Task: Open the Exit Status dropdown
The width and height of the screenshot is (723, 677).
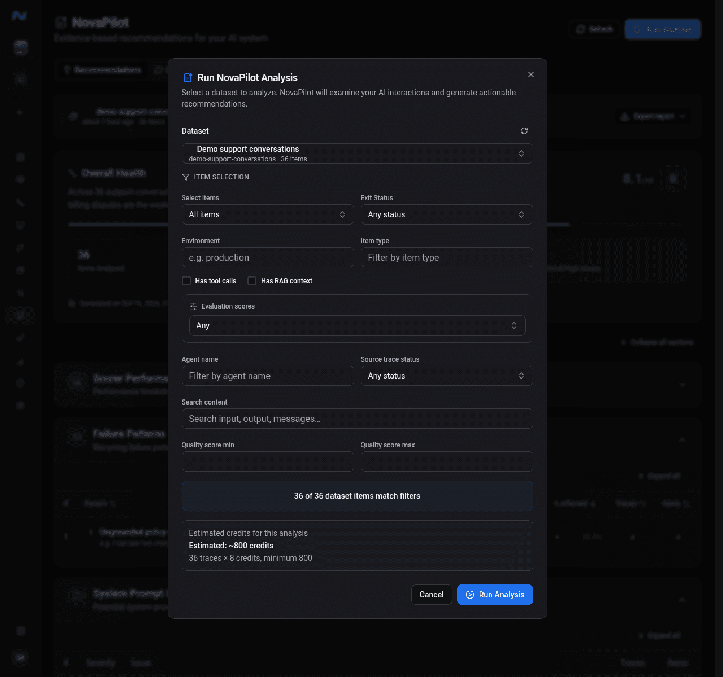Action: pos(447,214)
